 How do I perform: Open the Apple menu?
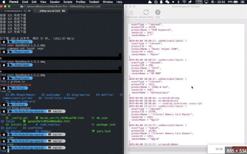[x=4, y=2]
